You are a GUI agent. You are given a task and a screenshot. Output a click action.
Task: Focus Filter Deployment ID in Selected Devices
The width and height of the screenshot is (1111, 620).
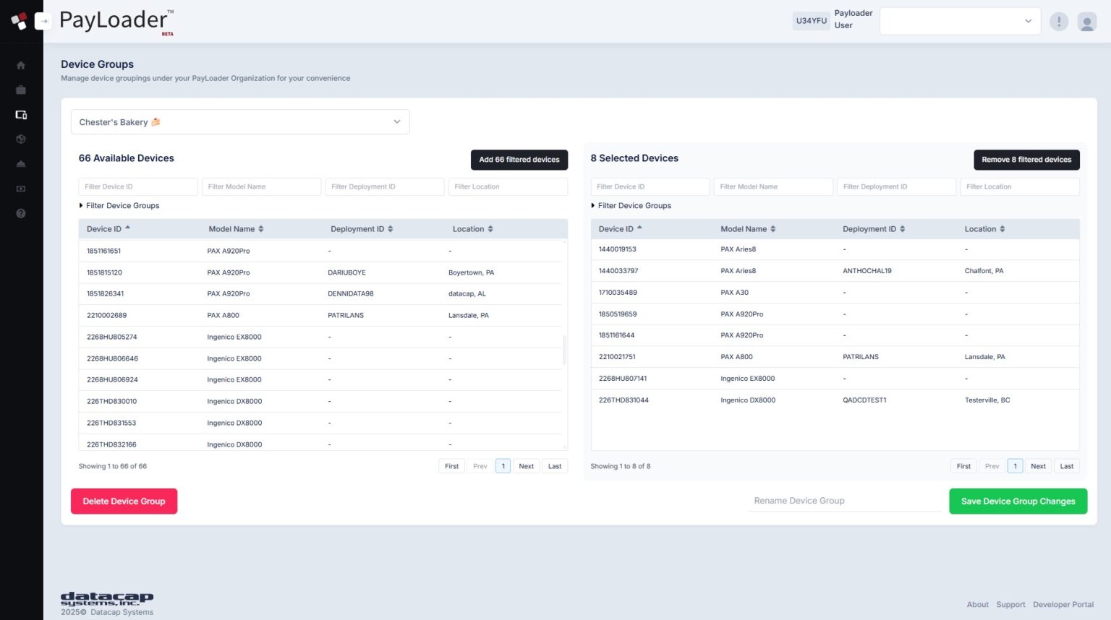click(x=896, y=186)
